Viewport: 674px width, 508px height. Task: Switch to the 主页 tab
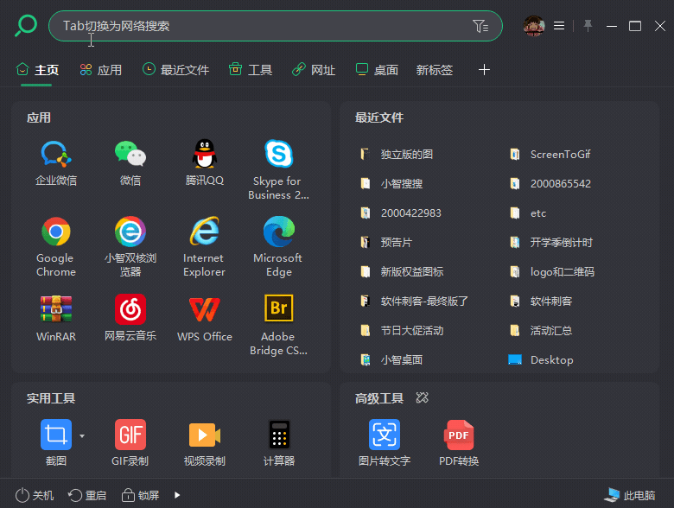[37, 70]
